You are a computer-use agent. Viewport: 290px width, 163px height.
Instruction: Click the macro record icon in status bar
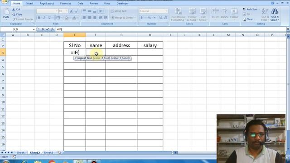click(14, 157)
